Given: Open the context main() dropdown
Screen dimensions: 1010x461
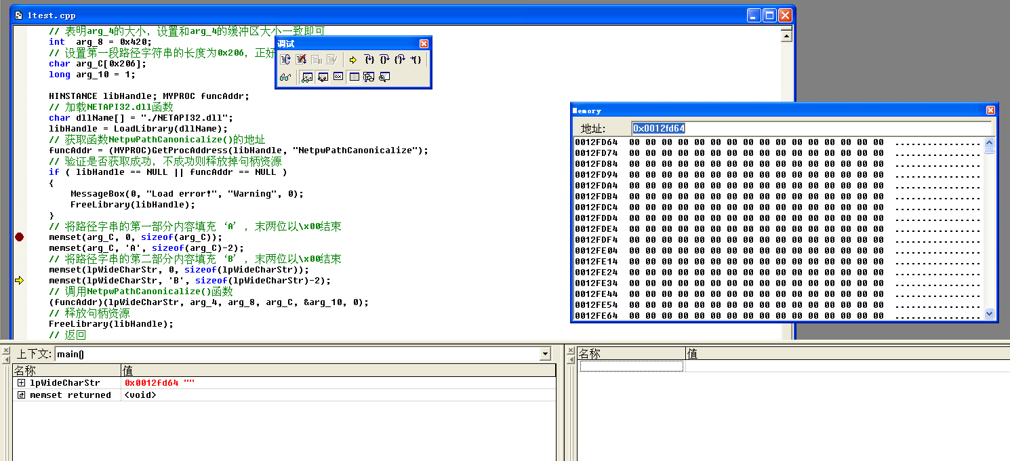Looking at the screenshot, I should pyautogui.click(x=545, y=355).
